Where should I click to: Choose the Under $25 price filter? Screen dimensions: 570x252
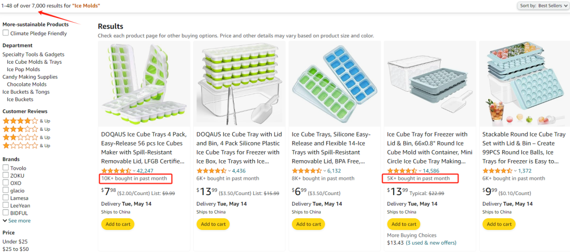[x=15, y=241]
